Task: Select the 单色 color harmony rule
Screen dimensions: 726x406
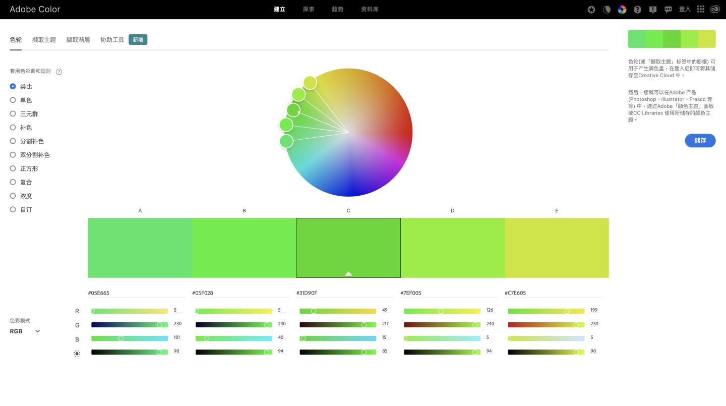Action: pyautogui.click(x=13, y=100)
